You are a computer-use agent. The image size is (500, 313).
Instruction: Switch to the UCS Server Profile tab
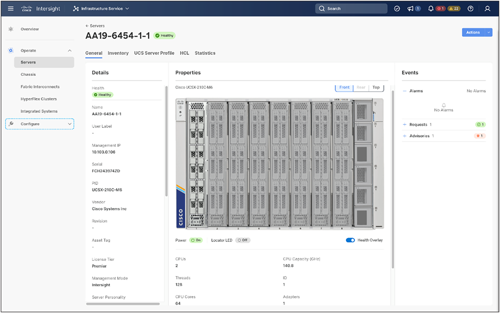point(154,53)
